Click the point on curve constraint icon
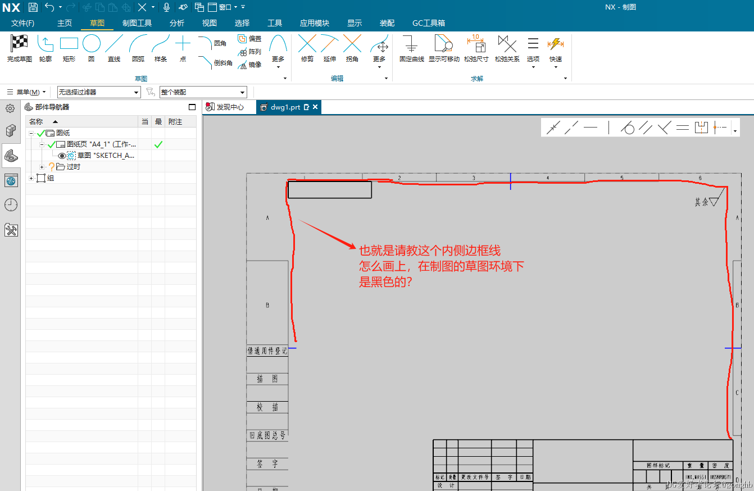 pos(554,128)
